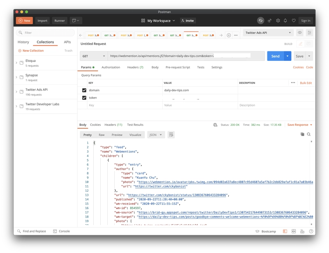
Task: Toggle line wrap icon in response toolbar
Action: pos(171,135)
